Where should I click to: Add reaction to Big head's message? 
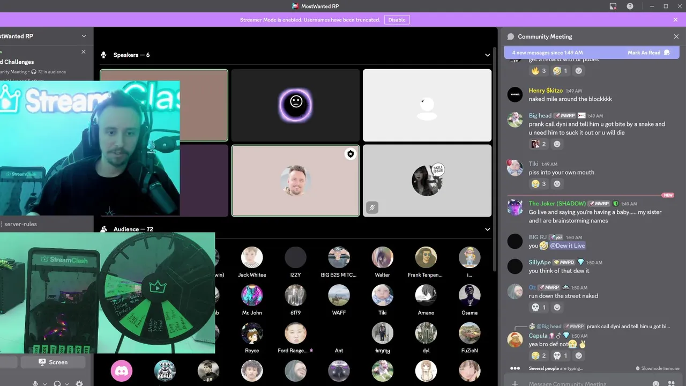557,144
